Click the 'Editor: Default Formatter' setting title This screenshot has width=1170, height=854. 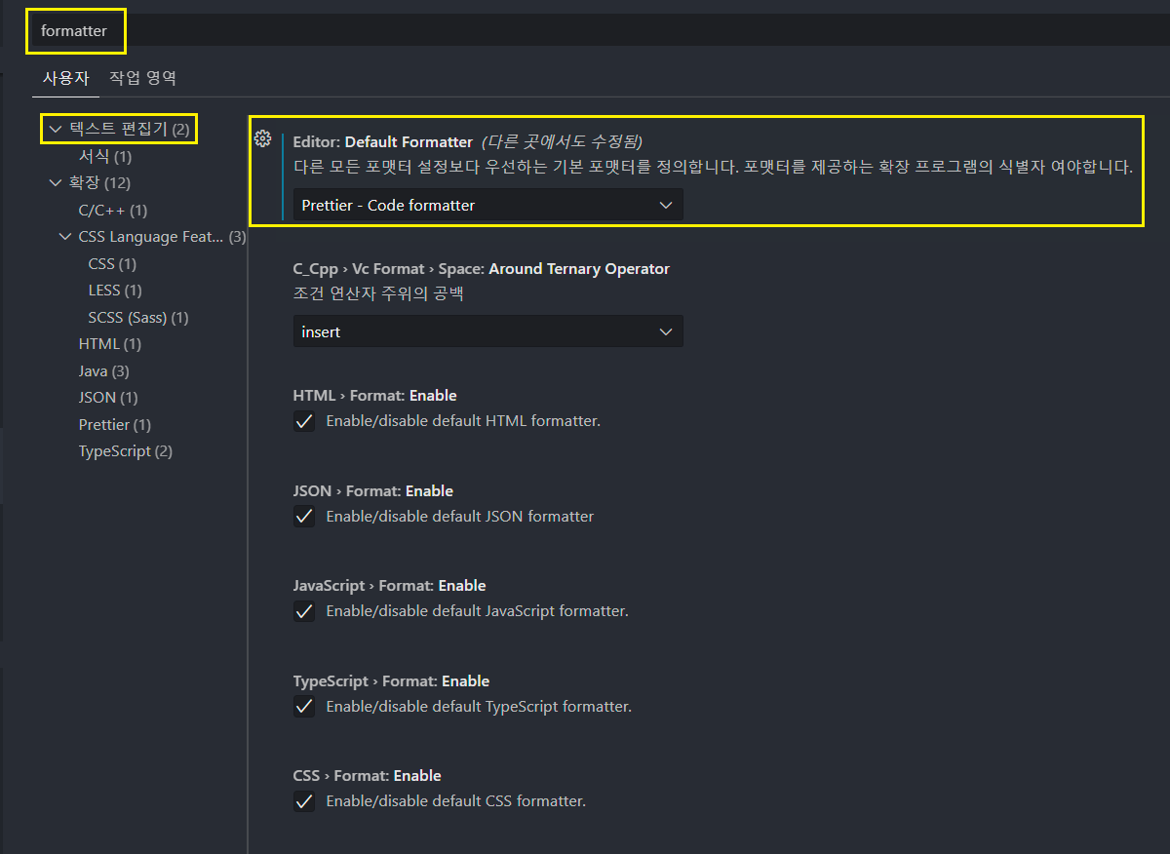click(382, 141)
